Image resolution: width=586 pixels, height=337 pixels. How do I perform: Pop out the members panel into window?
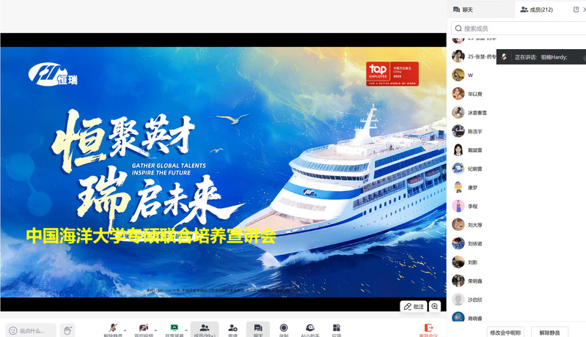(x=576, y=10)
